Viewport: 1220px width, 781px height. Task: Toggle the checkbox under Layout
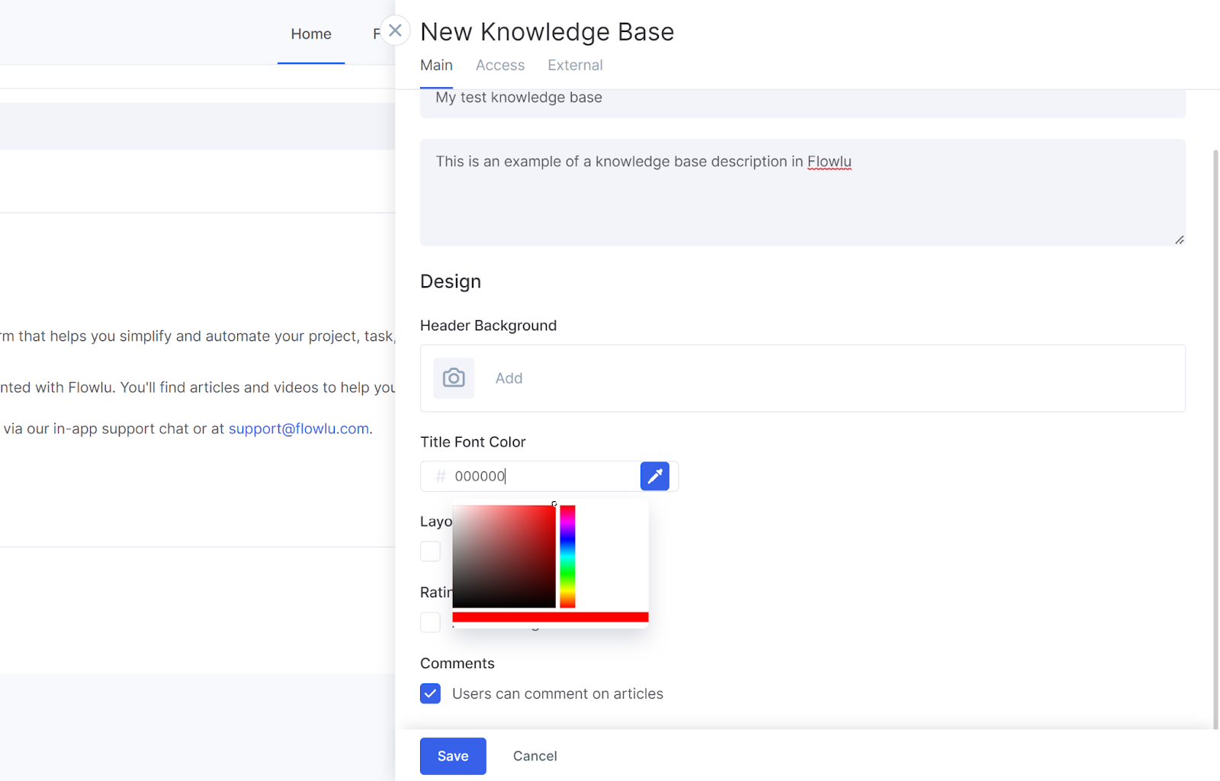point(430,551)
